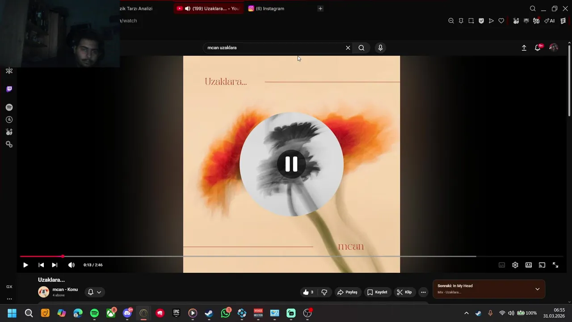Skip to previous track in player

[x=41, y=265]
